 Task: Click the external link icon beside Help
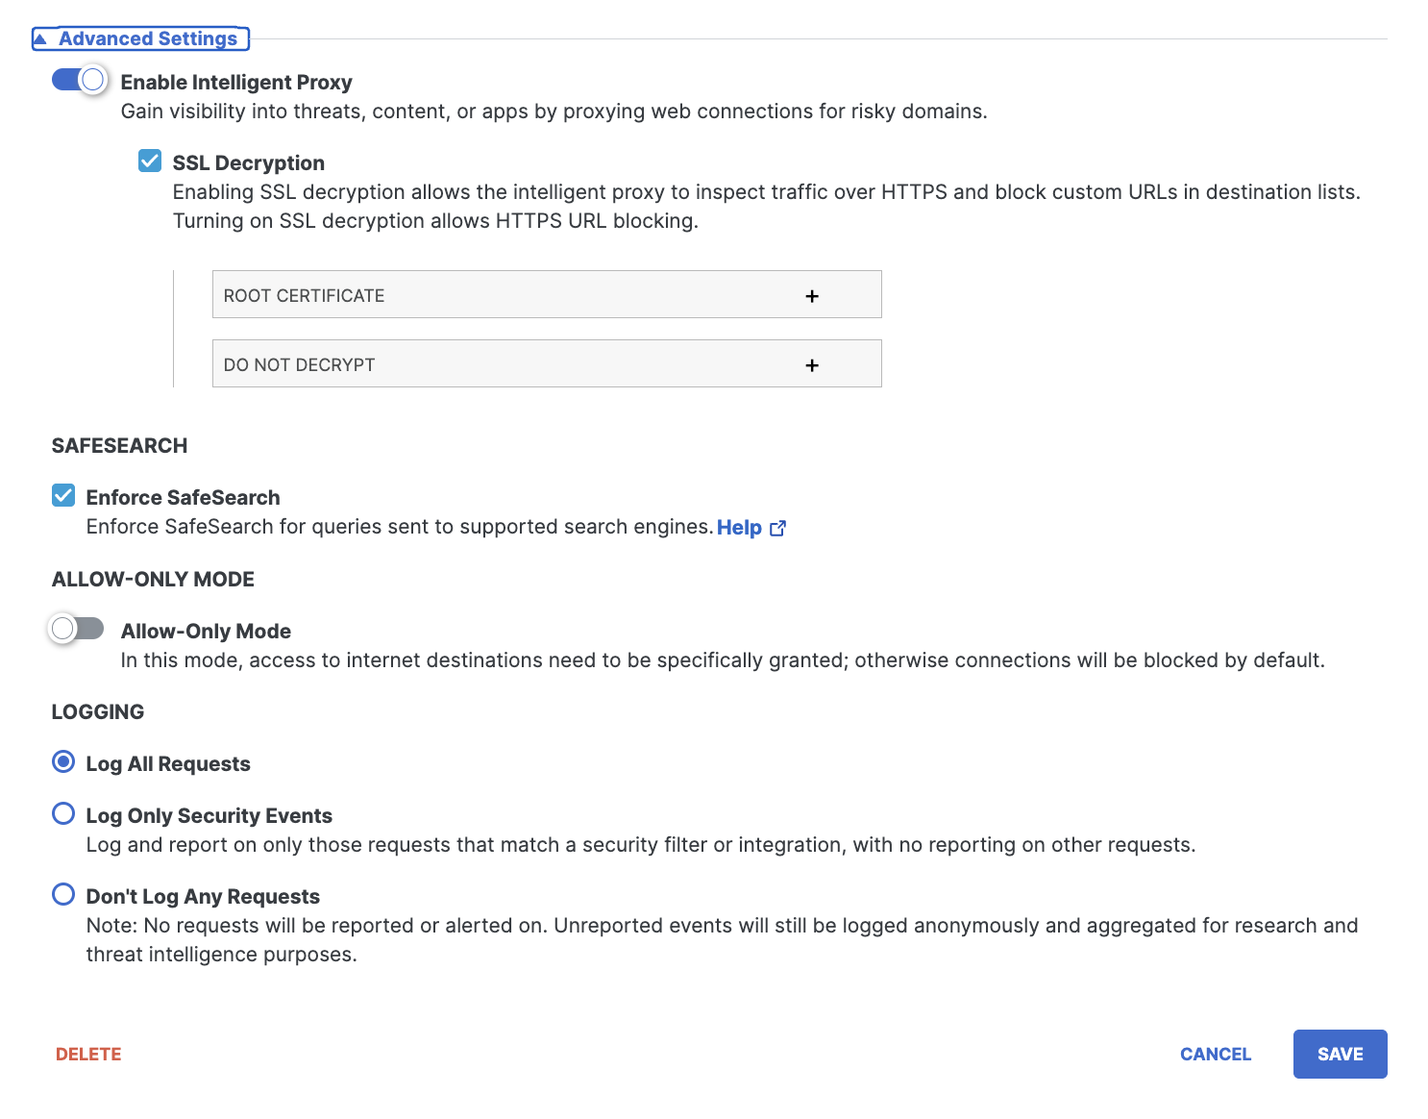click(778, 528)
